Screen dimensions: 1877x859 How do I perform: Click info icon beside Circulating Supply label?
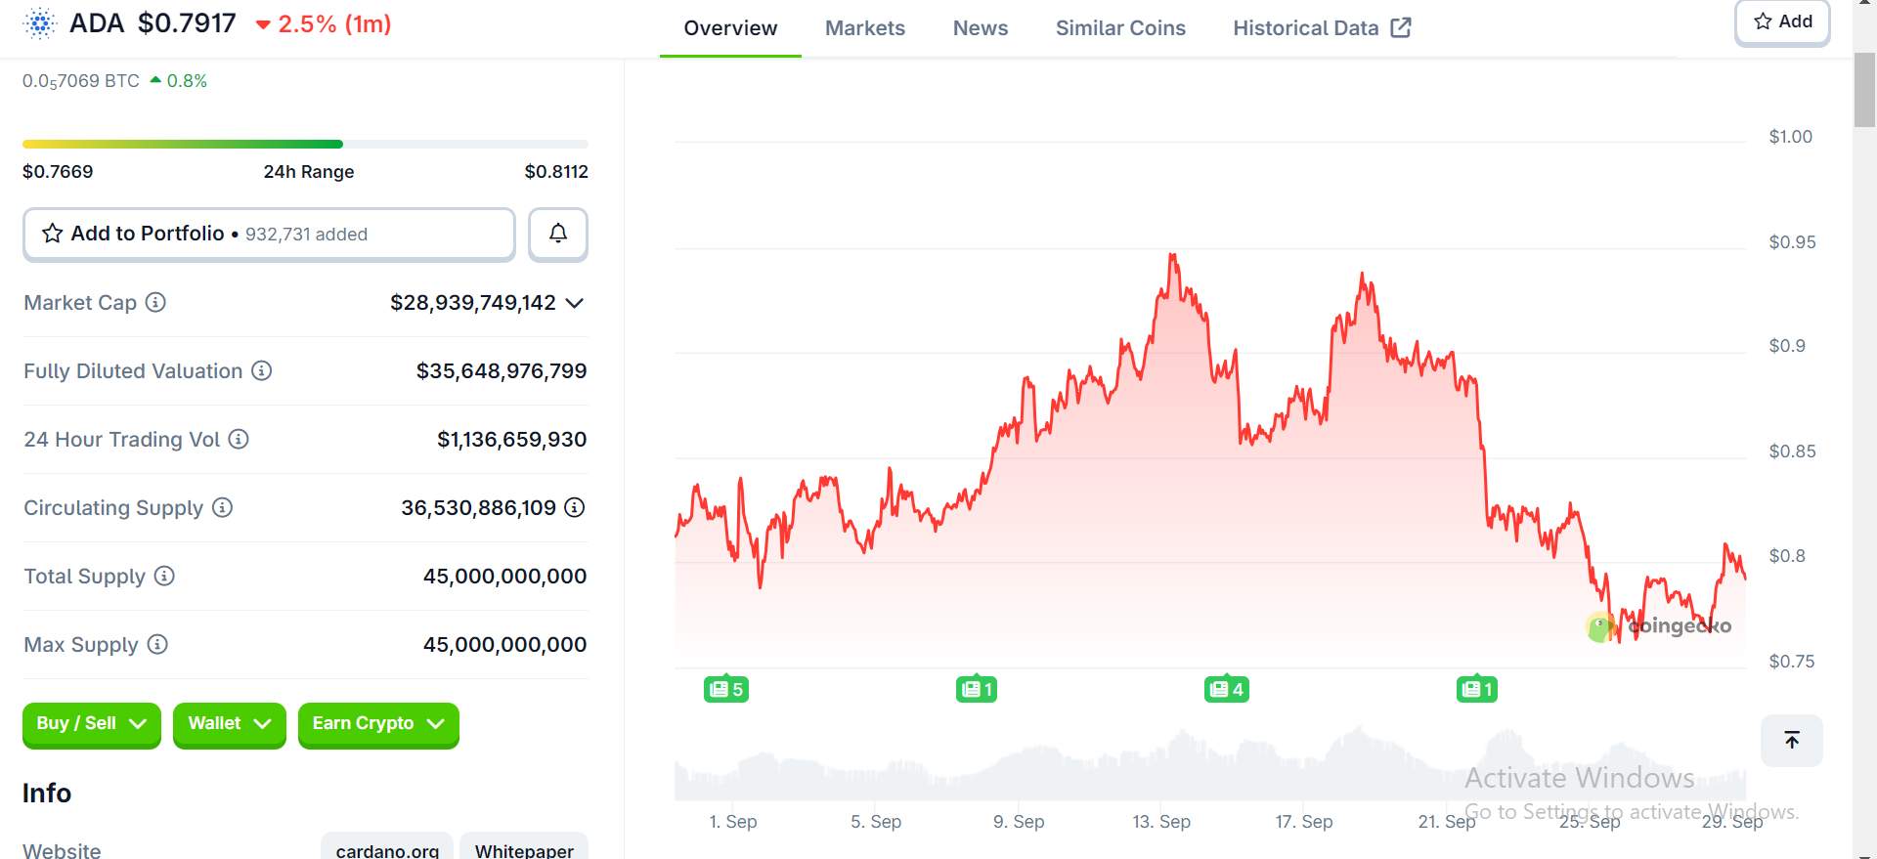coord(222,508)
